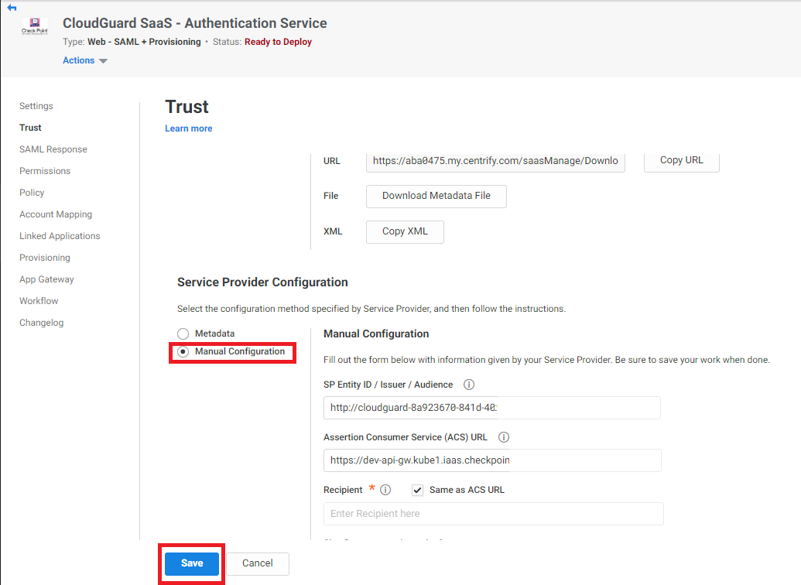801x585 pixels.
Task: Open Linked Applications section
Action: tap(60, 236)
